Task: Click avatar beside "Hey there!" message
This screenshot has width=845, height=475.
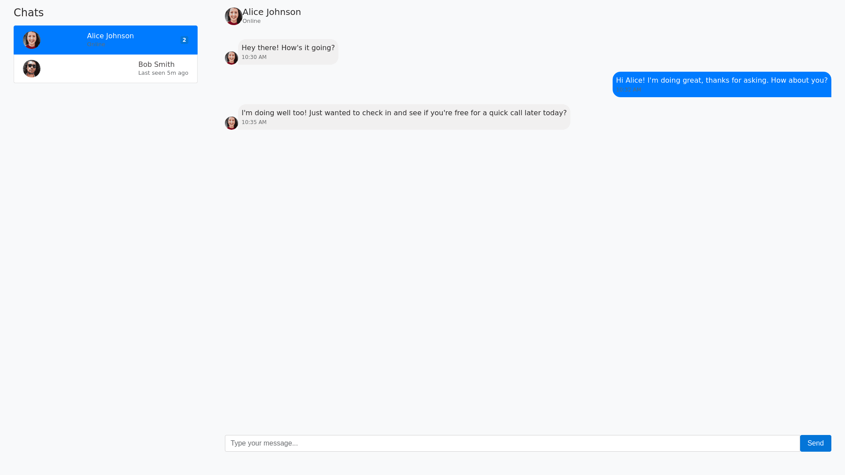Action: (x=231, y=58)
